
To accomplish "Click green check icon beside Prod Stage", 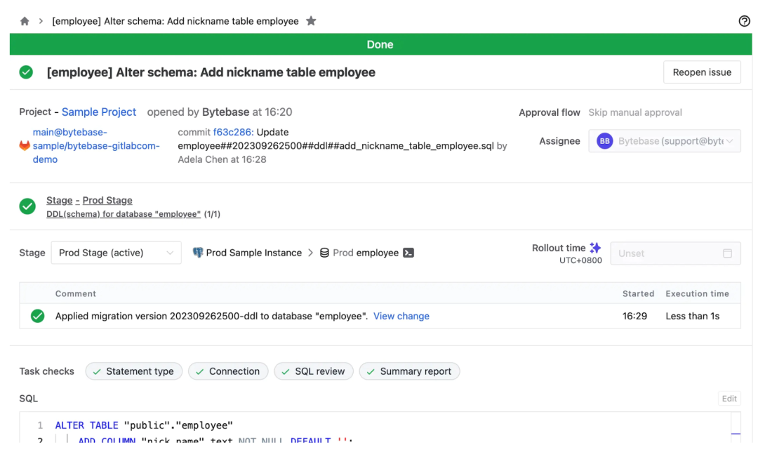I will pos(27,206).
